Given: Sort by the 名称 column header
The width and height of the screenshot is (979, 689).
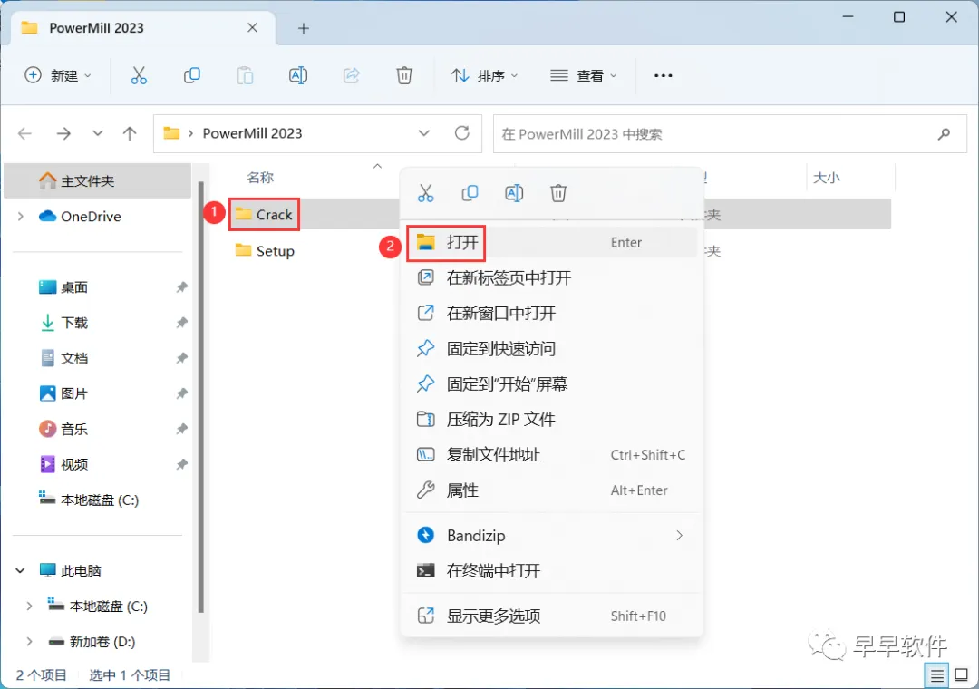Looking at the screenshot, I should tap(260, 178).
